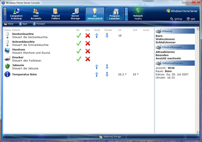Click the Temperatur Büro info icon
This screenshot has height=142, width=202.
(x=7, y=74)
